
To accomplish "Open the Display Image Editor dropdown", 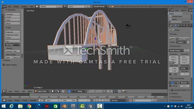I will tap(181, 42).
